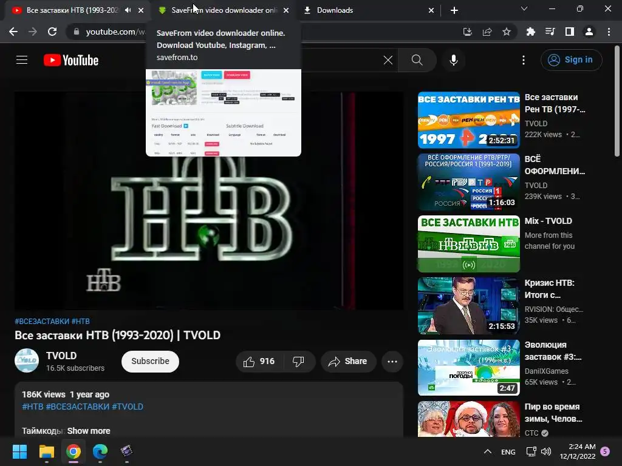Open Chrome three-dot menu

(x=609, y=32)
